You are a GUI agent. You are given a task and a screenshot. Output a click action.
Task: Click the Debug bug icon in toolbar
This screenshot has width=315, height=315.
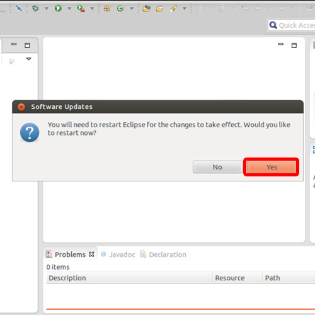pyautogui.click(x=35, y=8)
